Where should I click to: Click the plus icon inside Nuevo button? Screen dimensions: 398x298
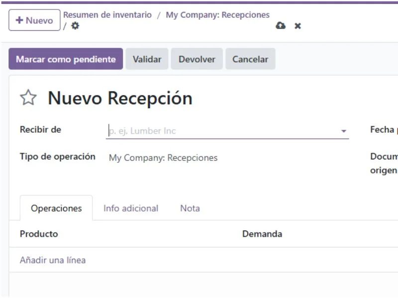coord(19,20)
